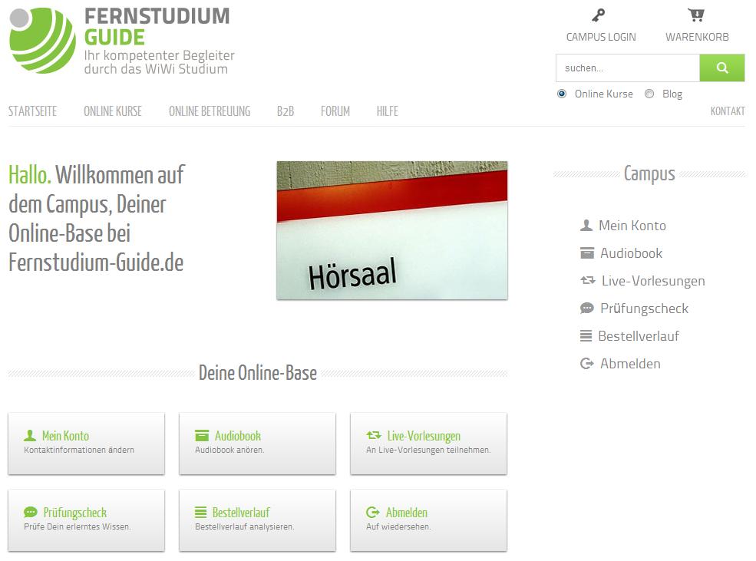Select the Blog search radio button
Screen dimensions: 756x561
[x=649, y=94]
